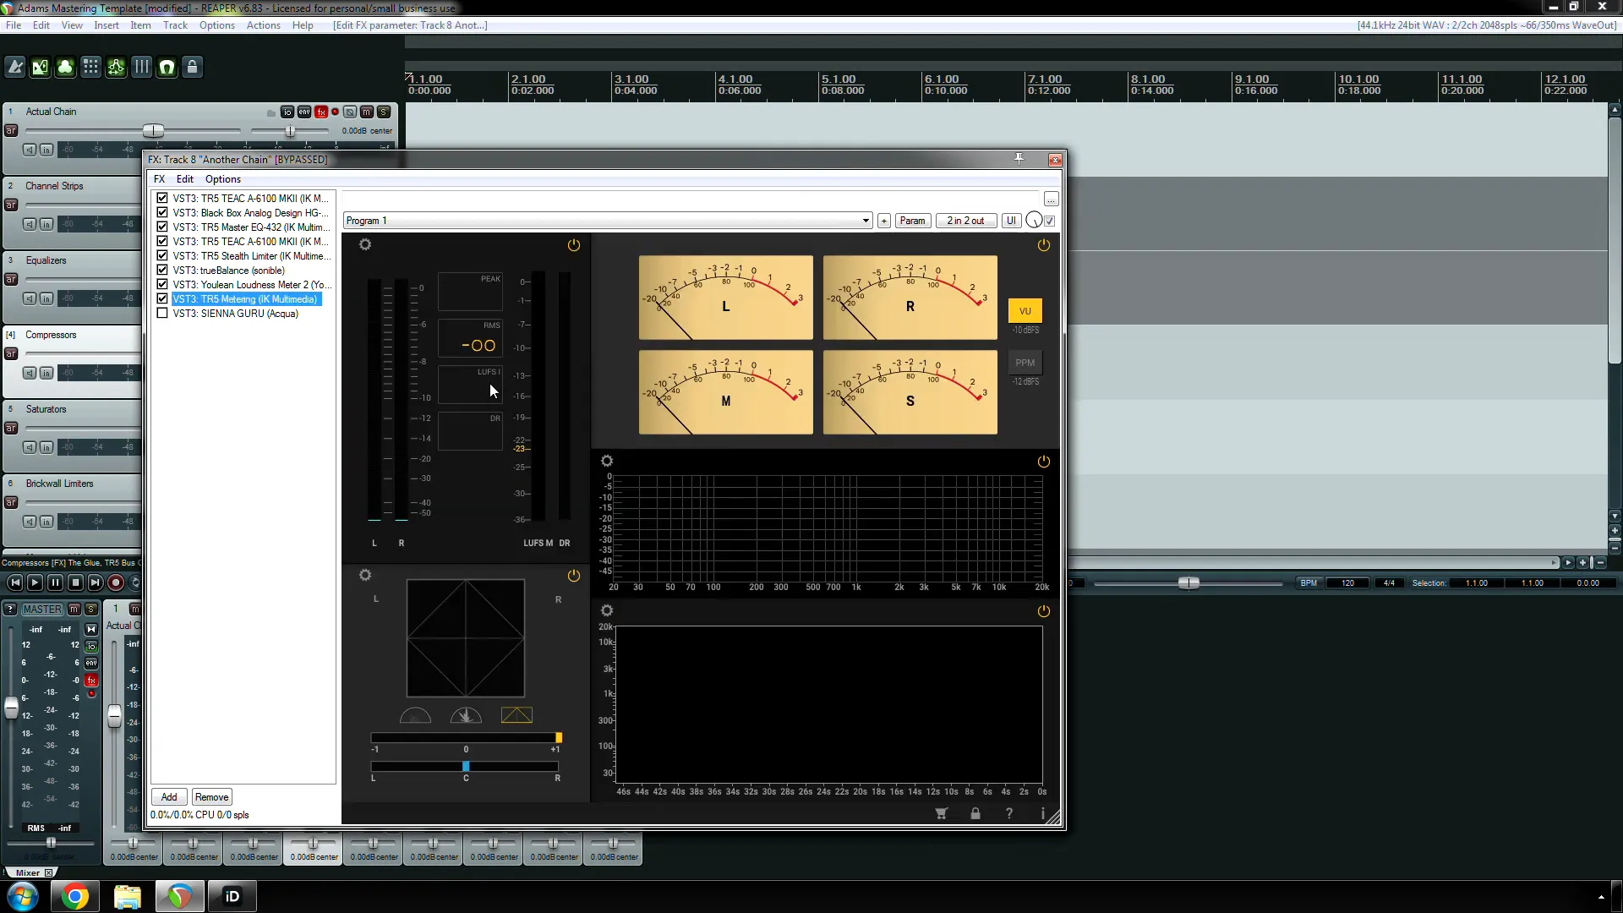
Task: Select polar level phase scope view
Action: (466, 715)
